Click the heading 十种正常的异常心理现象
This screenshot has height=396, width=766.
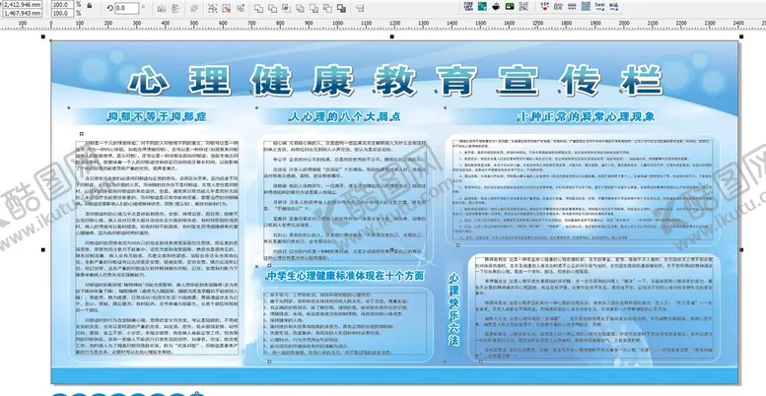(586, 116)
